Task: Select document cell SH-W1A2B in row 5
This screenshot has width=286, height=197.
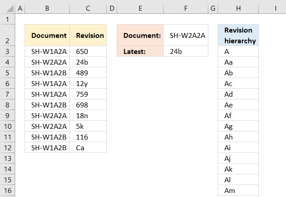Action: point(47,73)
